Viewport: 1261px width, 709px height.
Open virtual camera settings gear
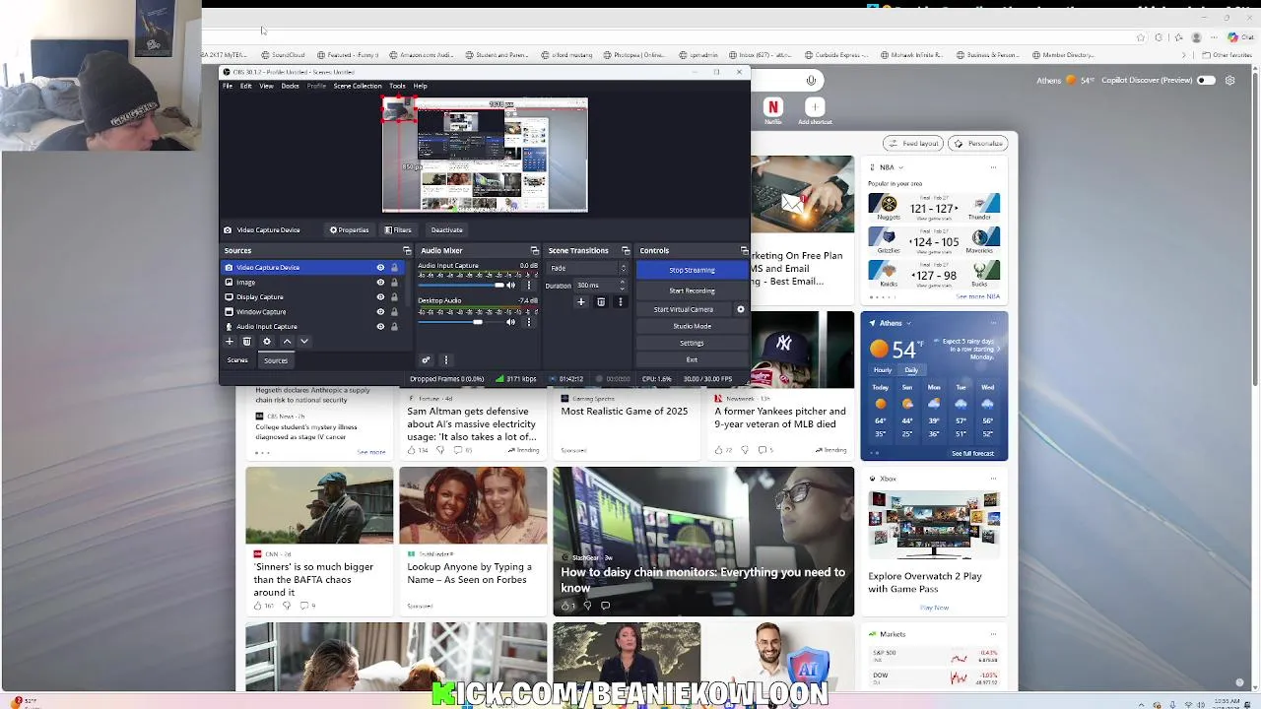(x=741, y=309)
